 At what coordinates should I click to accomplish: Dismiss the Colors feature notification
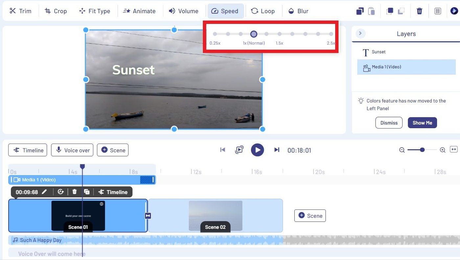389,123
